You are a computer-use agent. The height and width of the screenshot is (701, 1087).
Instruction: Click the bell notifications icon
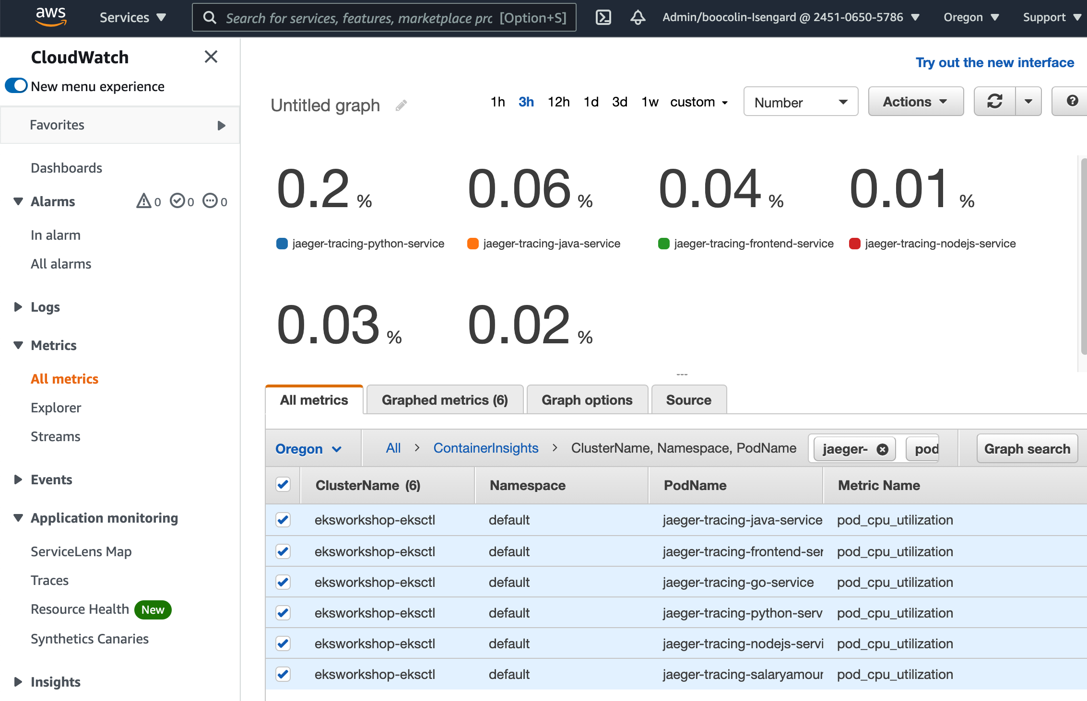coord(638,17)
